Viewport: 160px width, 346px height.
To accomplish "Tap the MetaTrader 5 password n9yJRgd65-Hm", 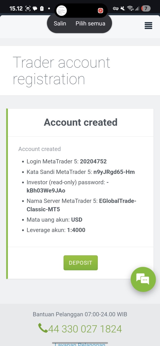I will click(x=114, y=172).
